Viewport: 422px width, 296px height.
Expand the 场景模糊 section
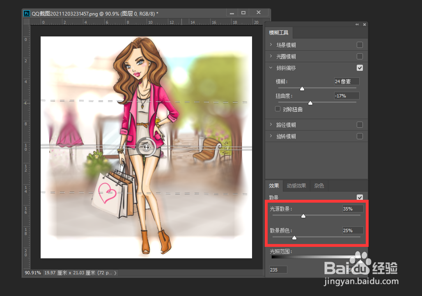[271, 45]
